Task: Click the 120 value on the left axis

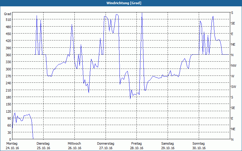Action: (x=8, y=111)
